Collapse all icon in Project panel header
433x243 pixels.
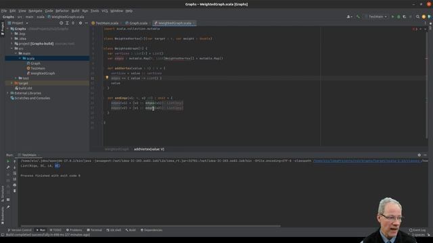(x=73, y=23)
